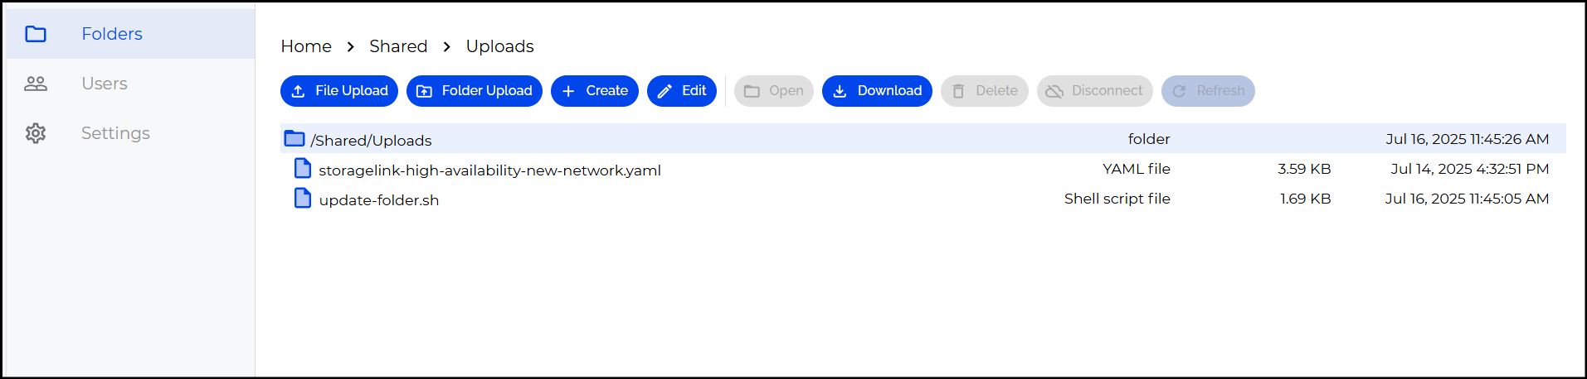Click the File Upload button

[x=339, y=91]
